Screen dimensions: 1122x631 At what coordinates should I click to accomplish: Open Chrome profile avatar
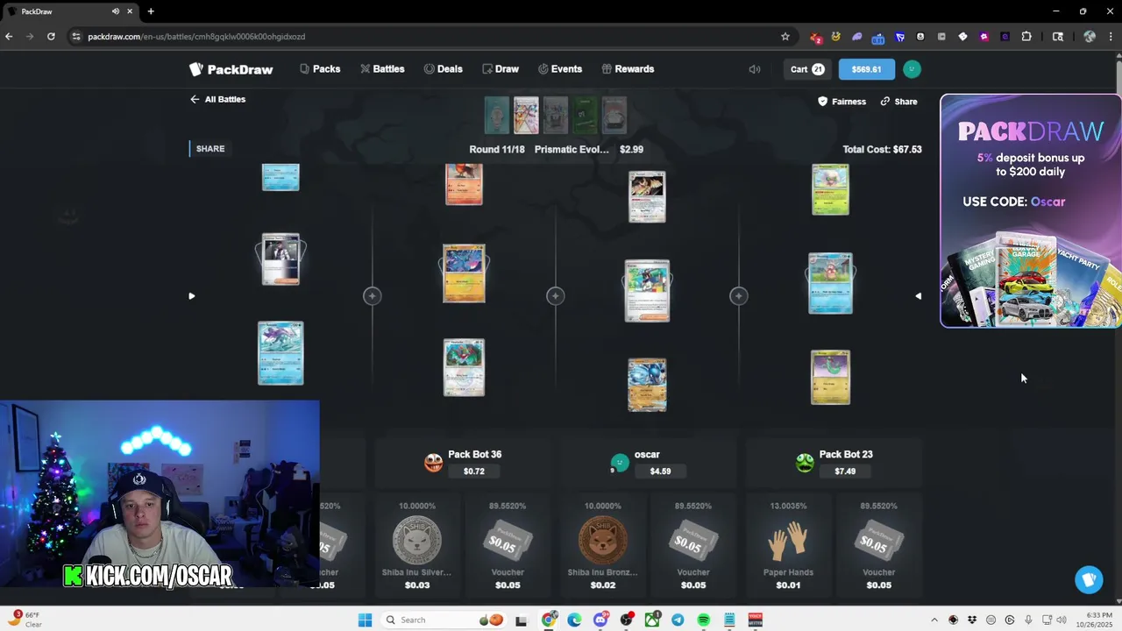pos(1090,37)
